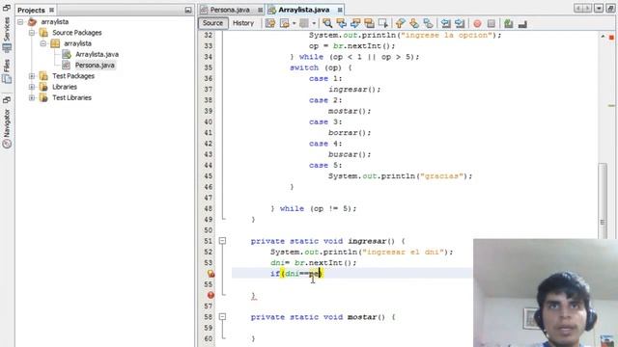Viewport: 618px width, 347px height.
Task: Click line 45 'System.out.println("gracias")' code
Action: [400, 176]
